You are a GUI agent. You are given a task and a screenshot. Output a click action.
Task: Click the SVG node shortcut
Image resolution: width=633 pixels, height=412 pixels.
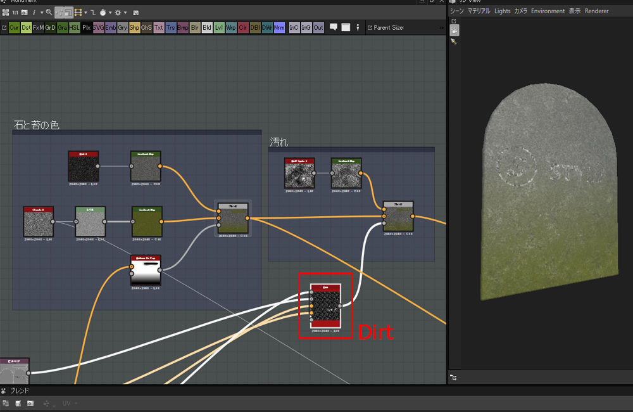(99, 27)
